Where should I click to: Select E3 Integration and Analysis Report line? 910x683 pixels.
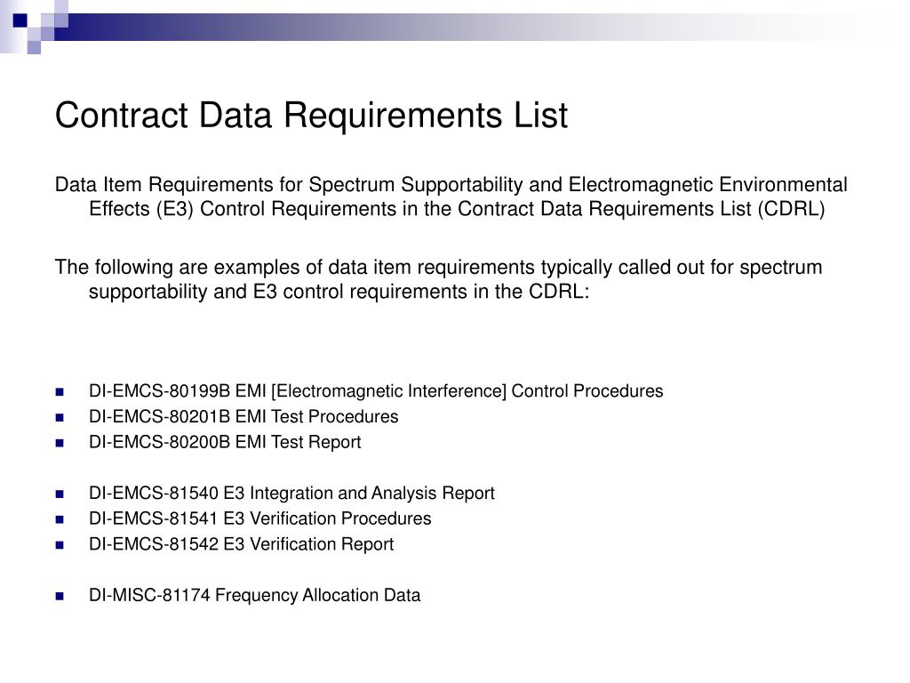[x=291, y=494]
